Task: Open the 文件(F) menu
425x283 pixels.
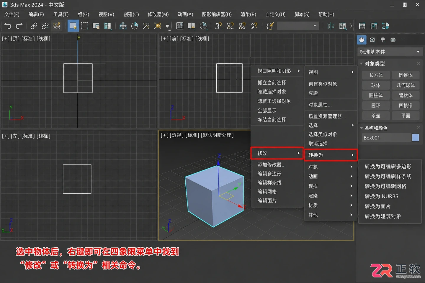Action: click(x=12, y=14)
